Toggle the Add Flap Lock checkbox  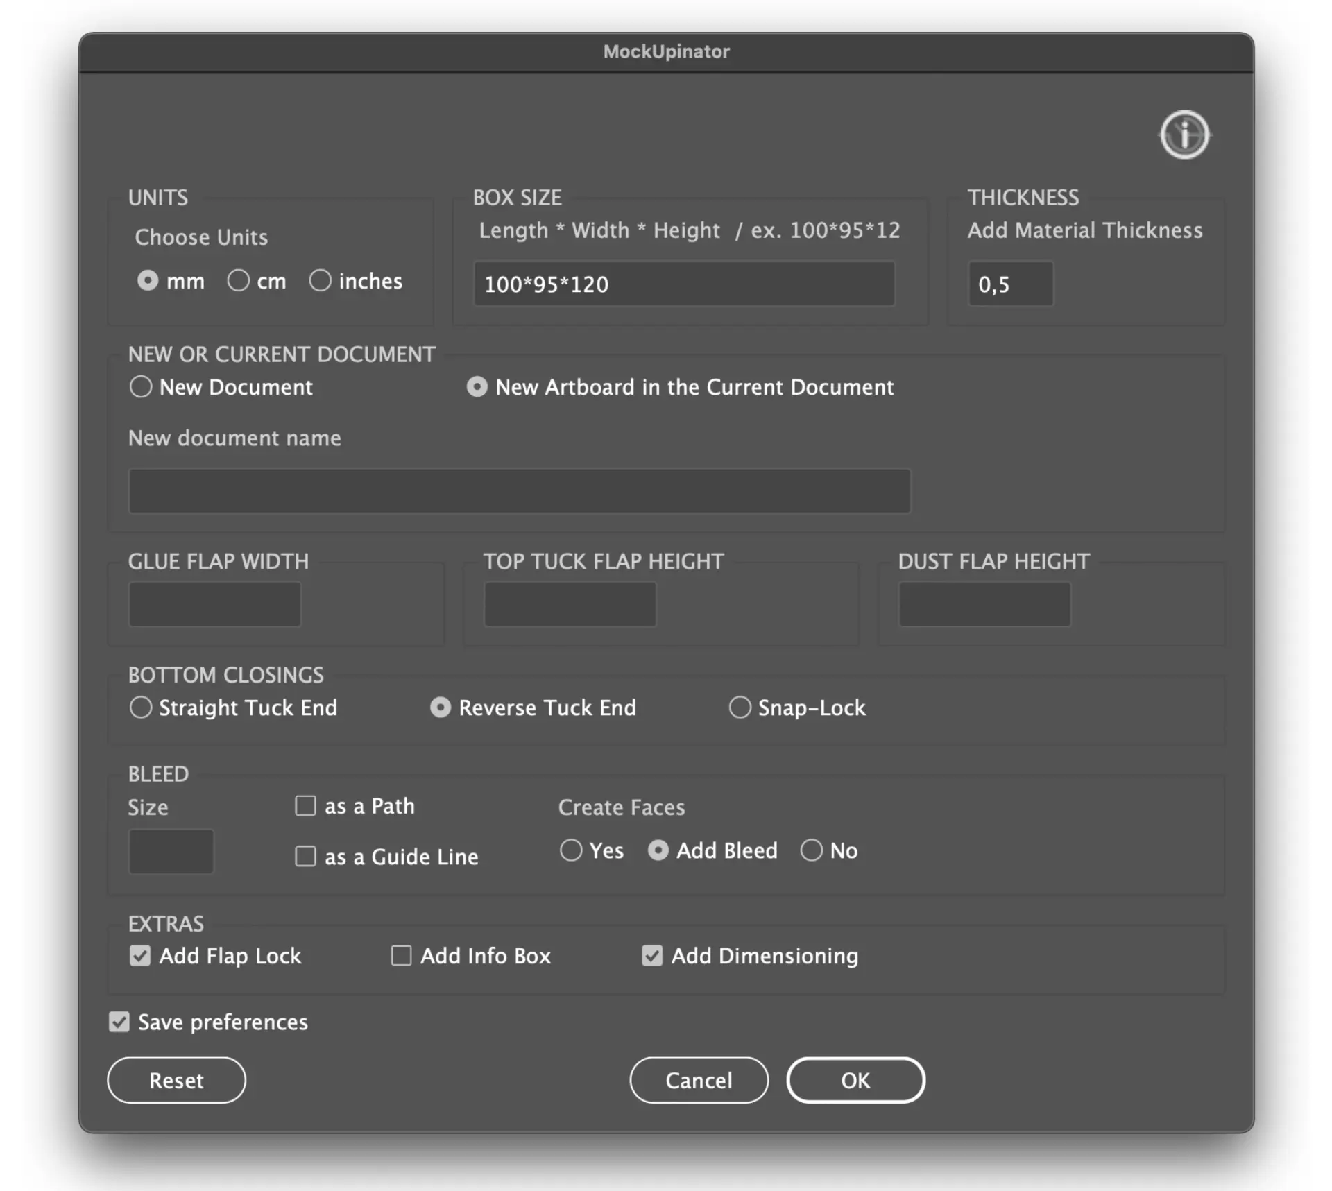point(140,955)
